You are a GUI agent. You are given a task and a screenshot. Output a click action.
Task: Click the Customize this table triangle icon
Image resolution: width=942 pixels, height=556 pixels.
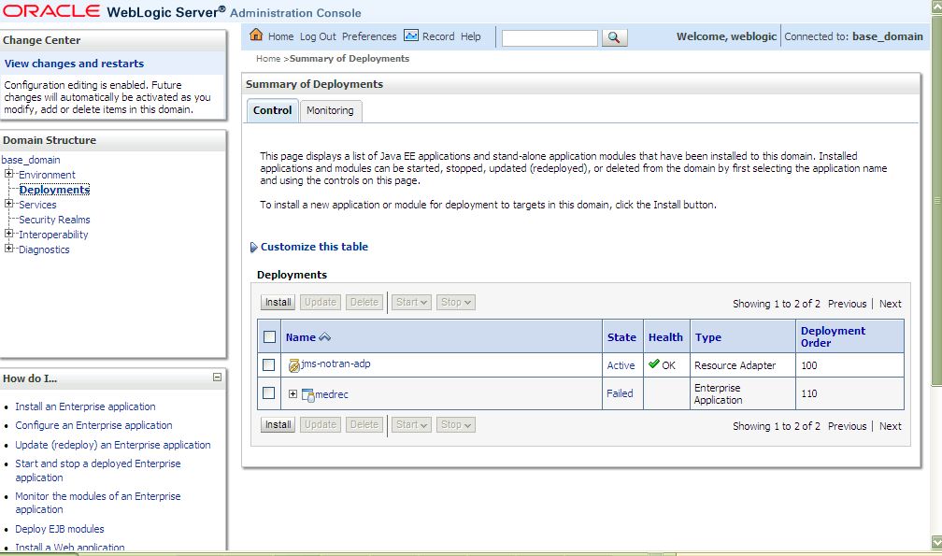tap(253, 248)
